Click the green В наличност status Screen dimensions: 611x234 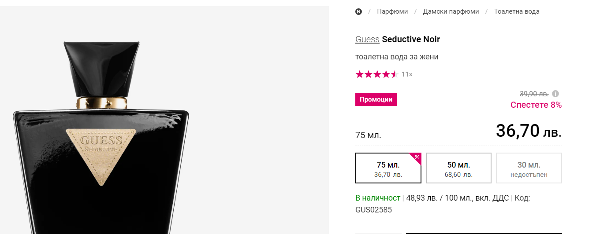pos(377,198)
